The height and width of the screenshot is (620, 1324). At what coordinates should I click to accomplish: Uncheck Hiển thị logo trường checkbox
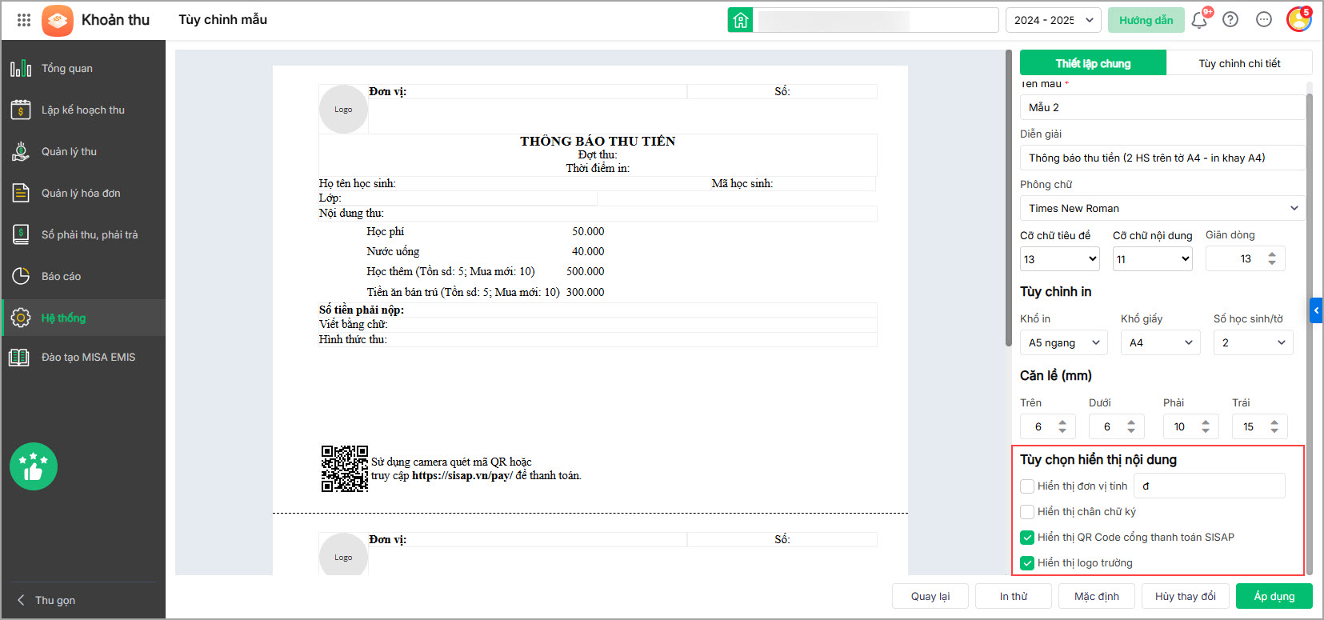click(x=1027, y=563)
